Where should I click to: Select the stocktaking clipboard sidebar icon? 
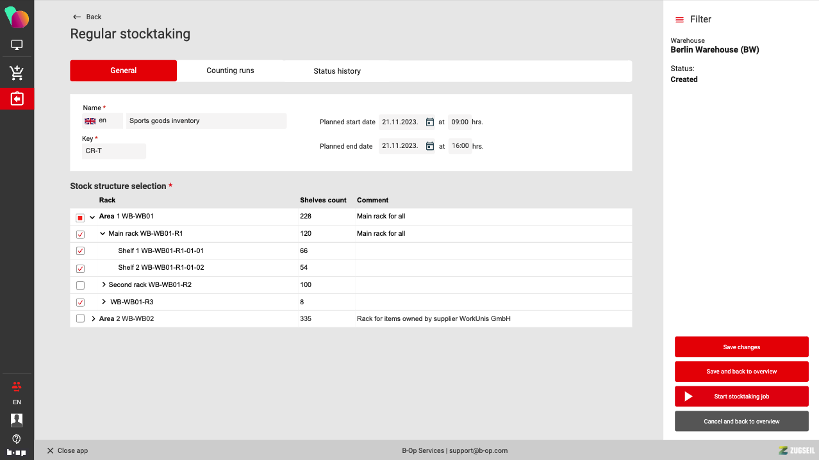[x=17, y=99]
